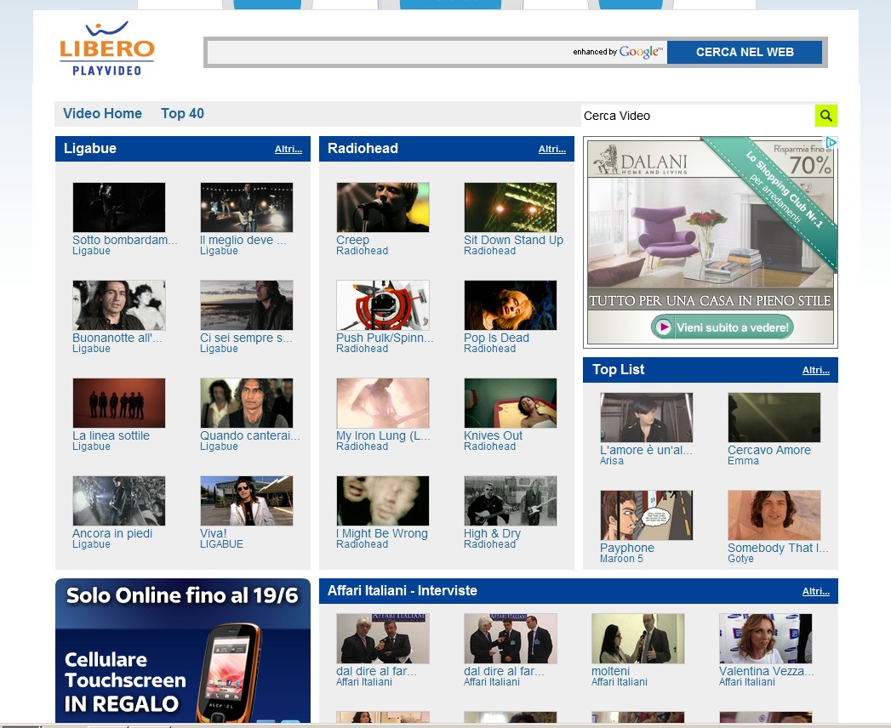The height and width of the screenshot is (728, 891).
Task: Open the Somebody That I... thumbnail
Action: [774, 515]
